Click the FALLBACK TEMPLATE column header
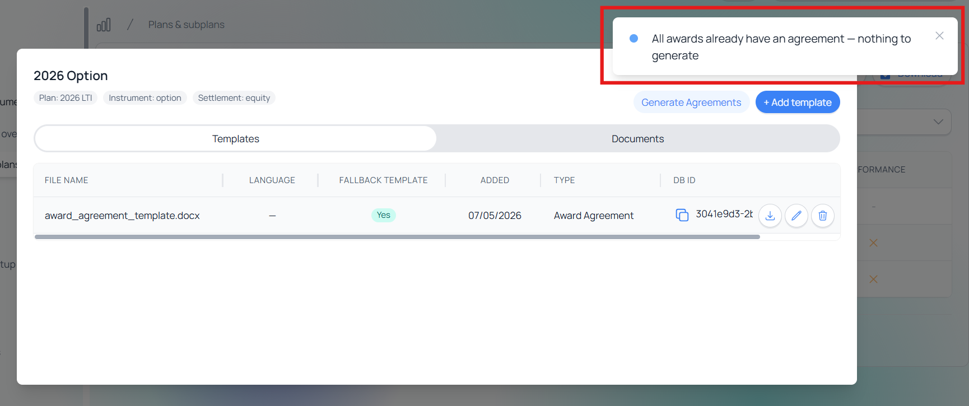 click(x=383, y=180)
